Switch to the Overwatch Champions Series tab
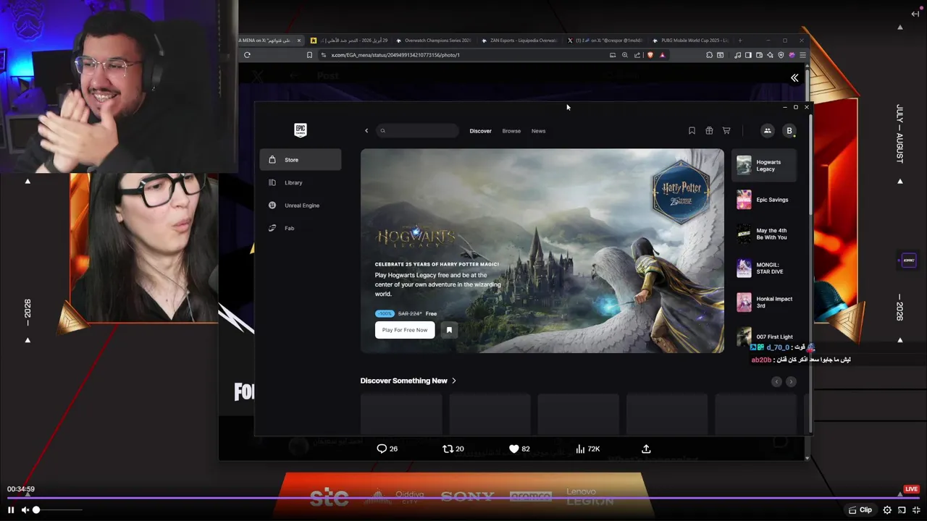 coord(435,41)
